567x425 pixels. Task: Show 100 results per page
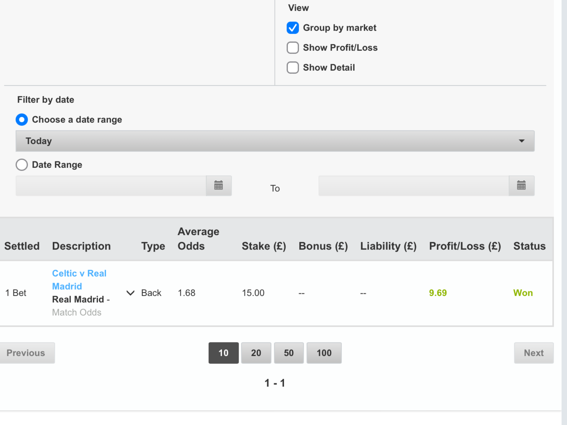324,353
